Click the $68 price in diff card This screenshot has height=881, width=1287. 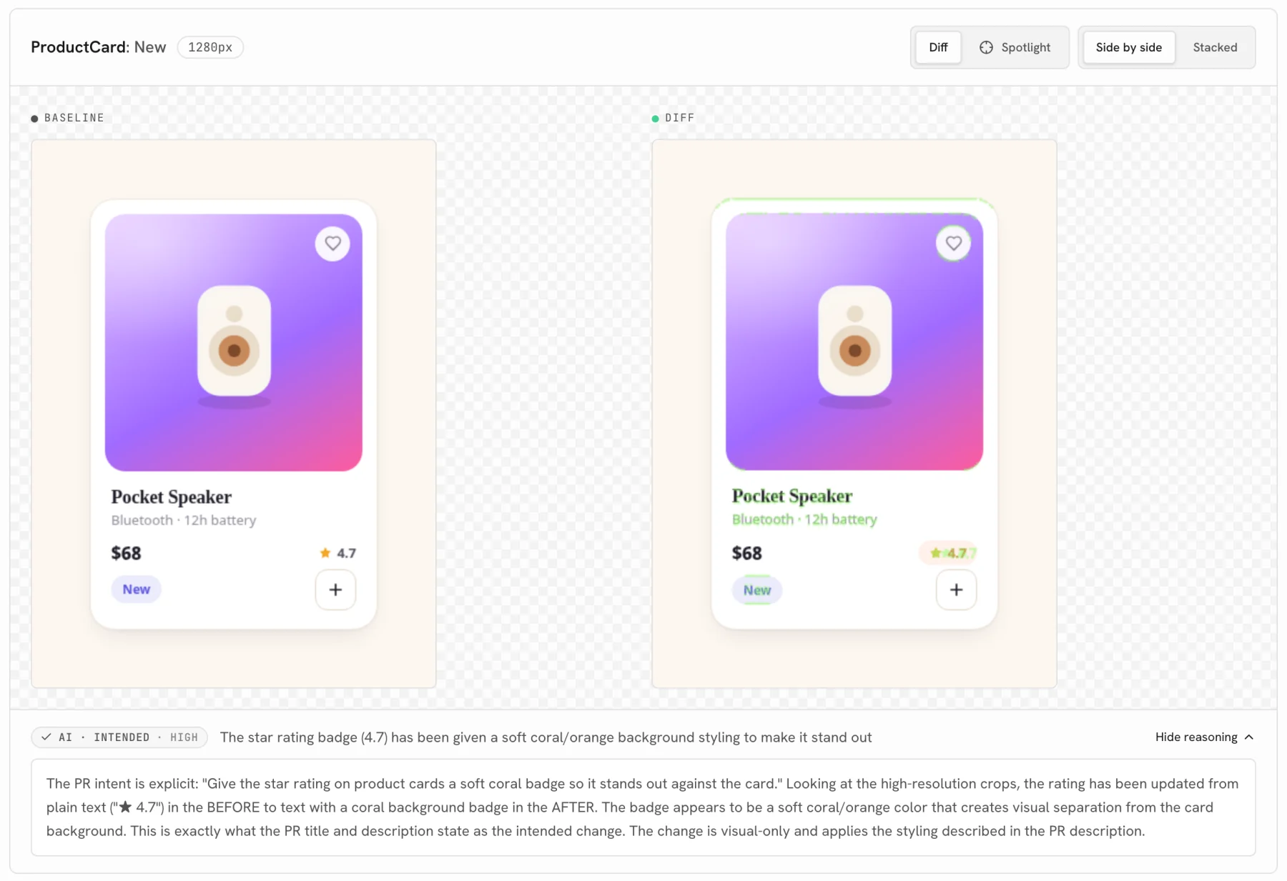tap(747, 553)
